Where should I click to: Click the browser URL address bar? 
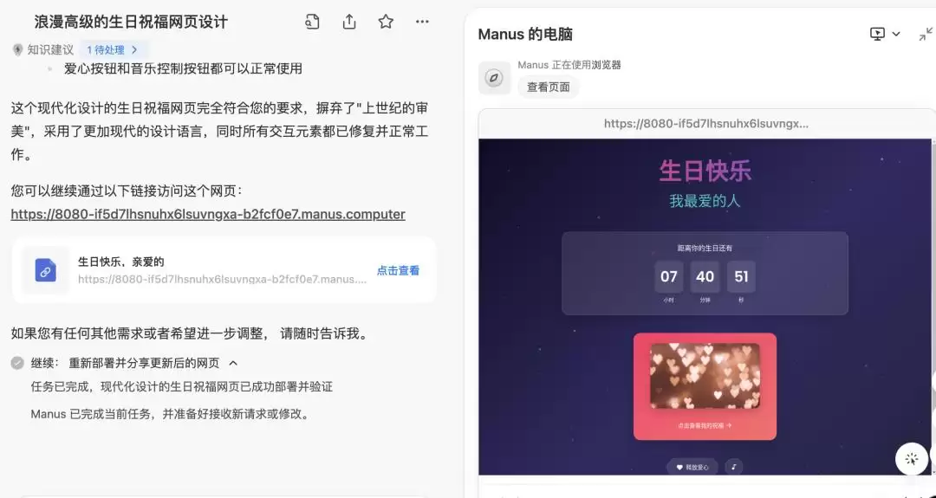tap(705, 124)
